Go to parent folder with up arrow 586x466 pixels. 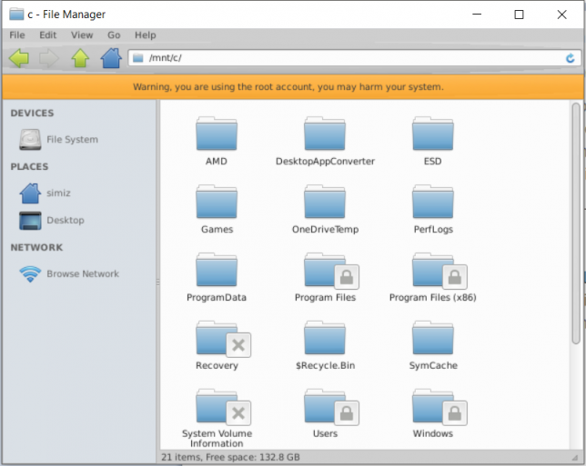[80, 58]
